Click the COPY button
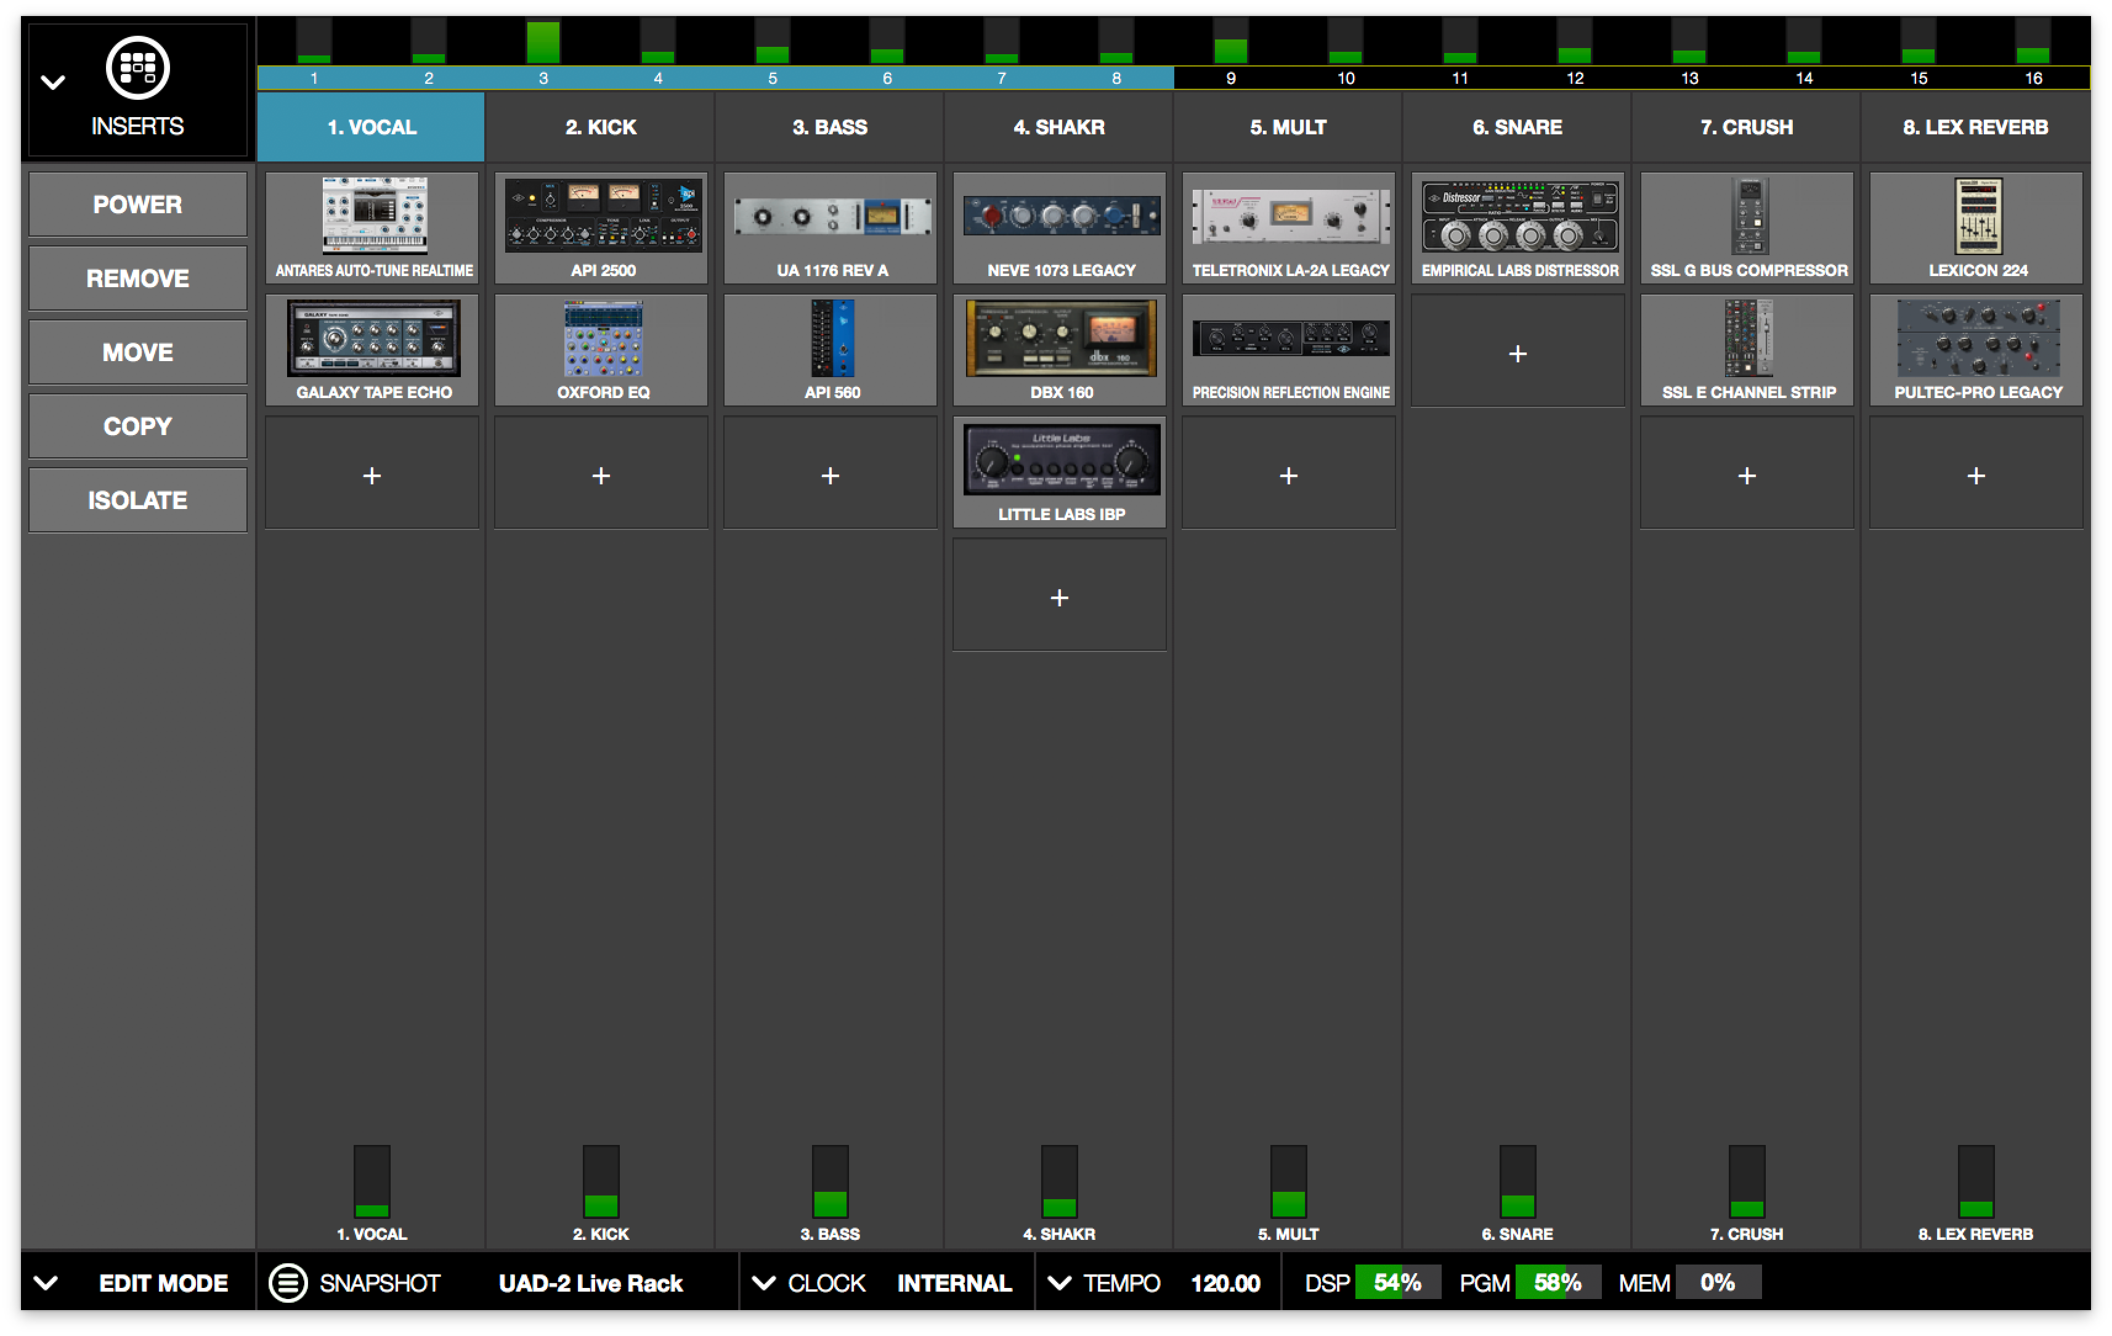The height and width of the screenshot is (1336, 2112). pyautogui.click(x=138, y=426)
